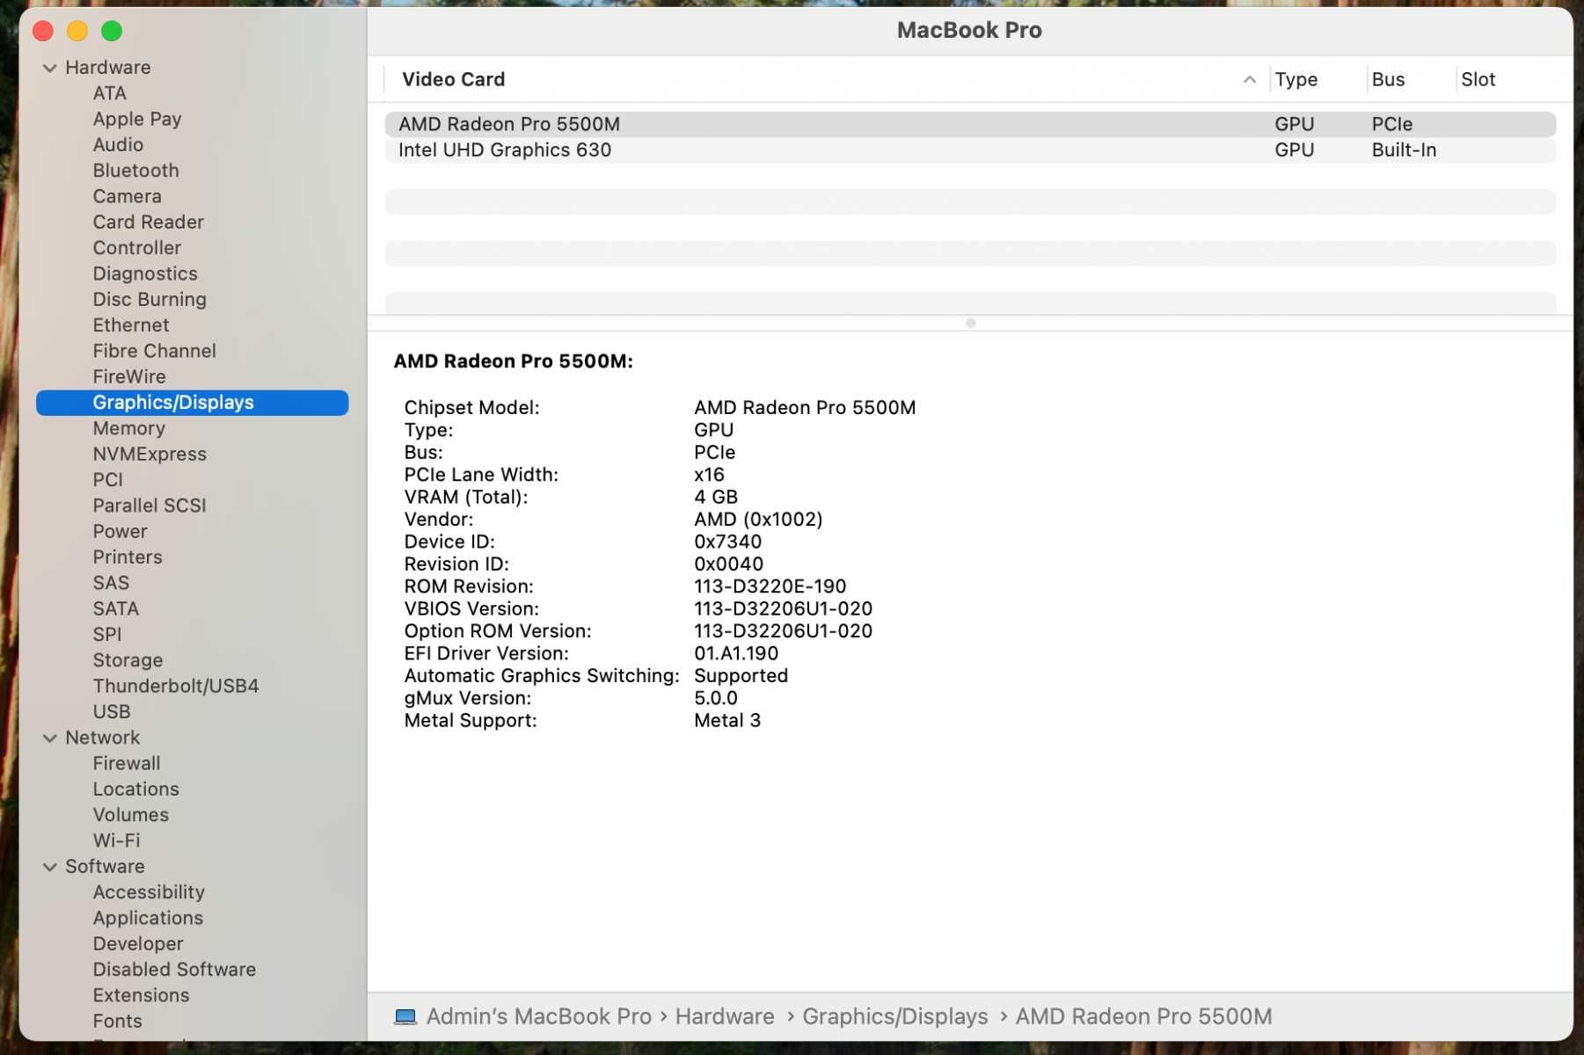Select Locations under Network
The height and width of the screenshot is (1055, 1584).
[x=135, y=789]
